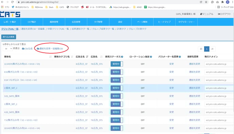Sort by the 広告名 column arrows

101,57
